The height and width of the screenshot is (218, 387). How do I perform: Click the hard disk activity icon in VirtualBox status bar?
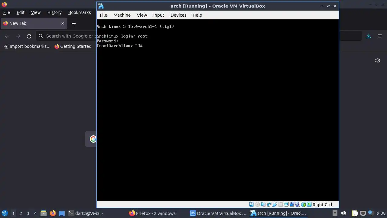(x=251, y=204)
